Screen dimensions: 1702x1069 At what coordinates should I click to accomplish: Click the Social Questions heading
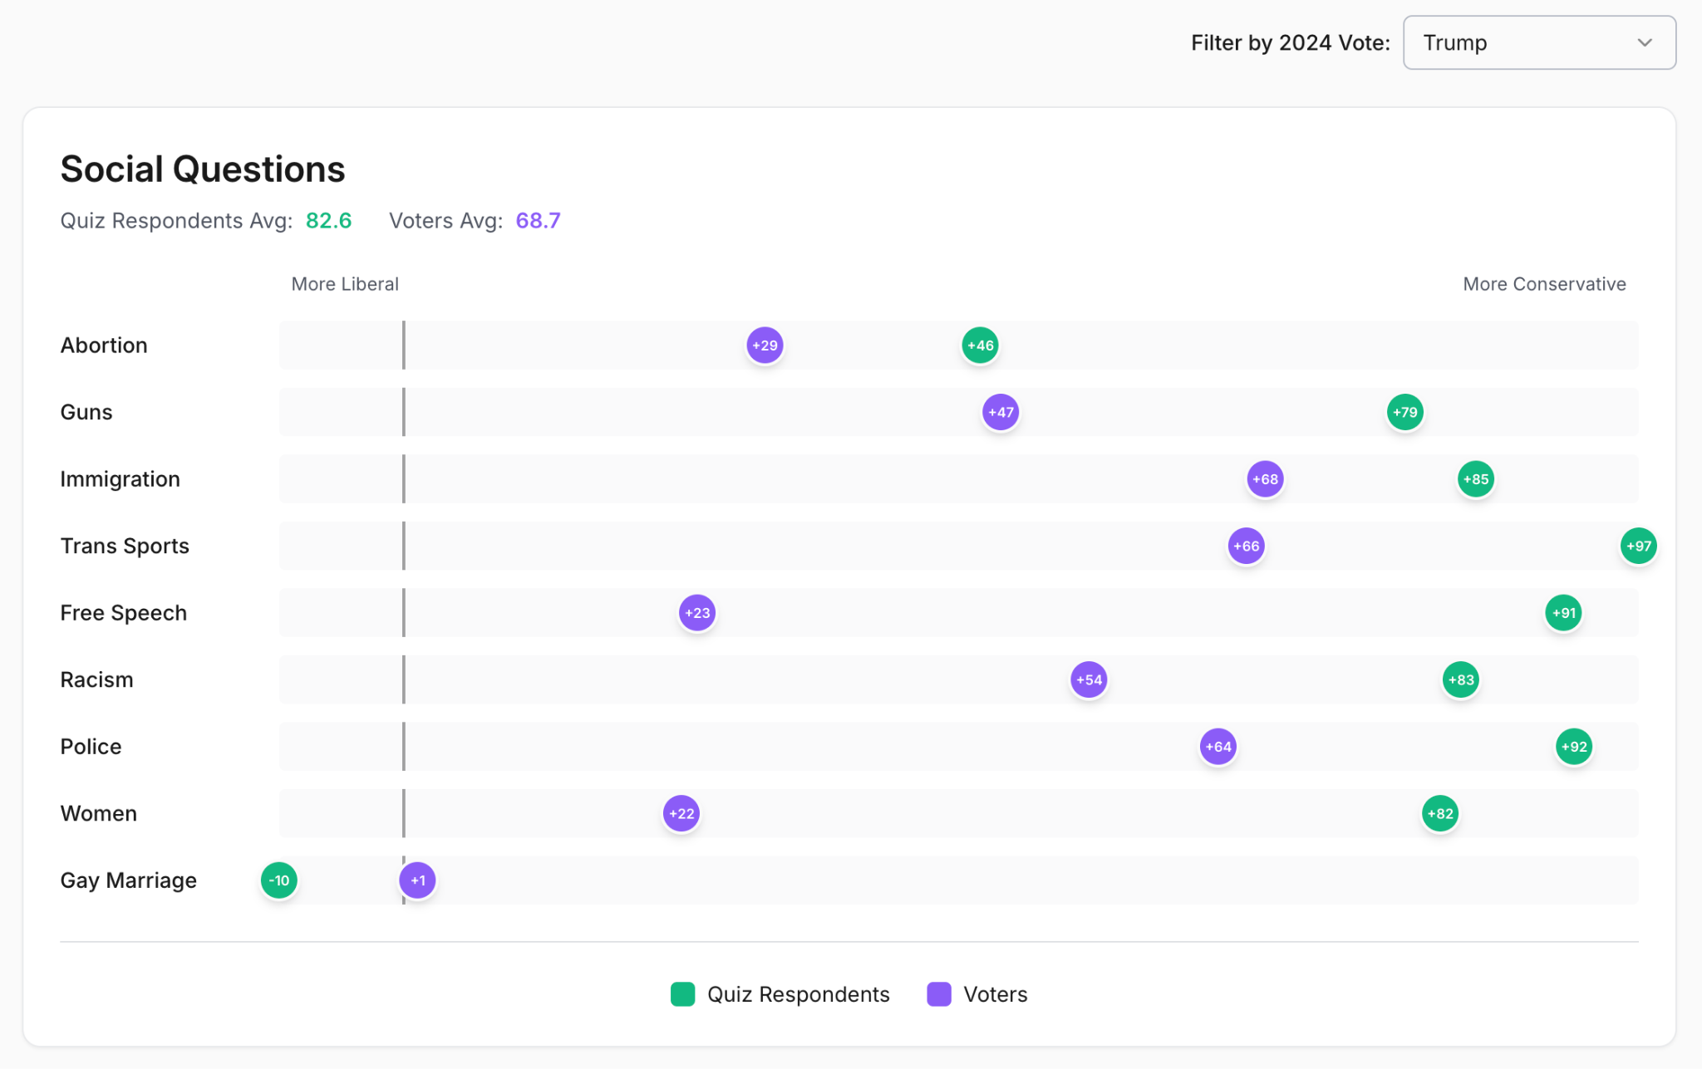[x=203, y=169]
